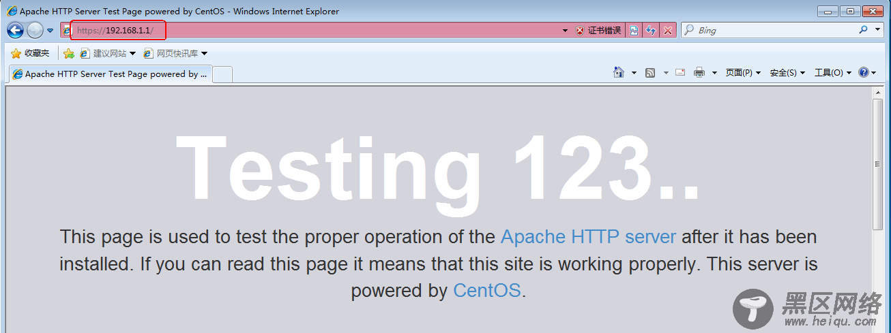The height and width of the screenshot is (333, 891).
Task: Click the Read Mail envelope icon
Action: click(680, 72)
